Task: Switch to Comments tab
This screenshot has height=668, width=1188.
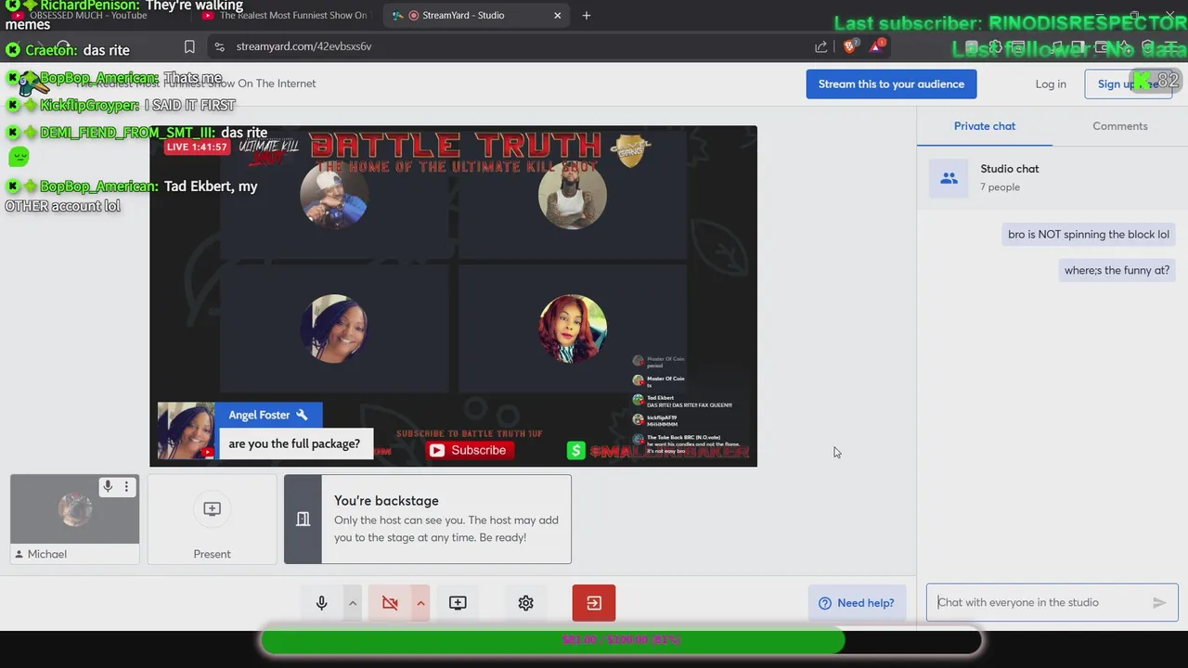Action: pos(1119,126)
